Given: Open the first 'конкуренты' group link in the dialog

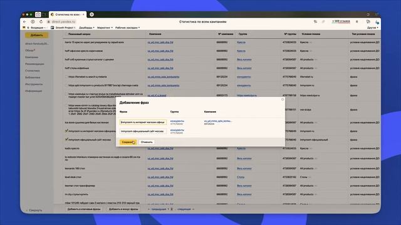Looking at the screenshot, I should coord(177,121).
